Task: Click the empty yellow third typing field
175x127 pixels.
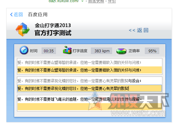Action: [x=90, y=107]
